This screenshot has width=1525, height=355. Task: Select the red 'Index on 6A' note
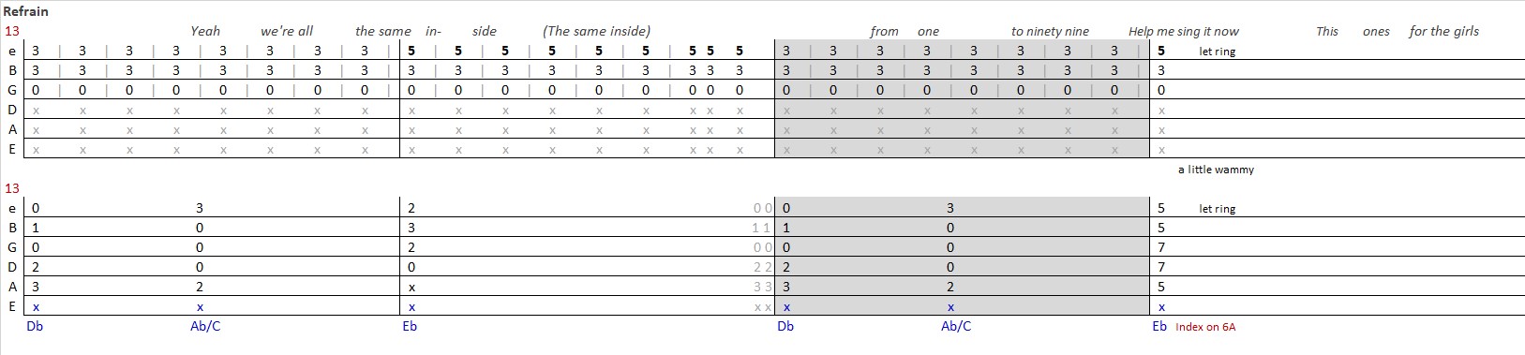[1205, 327]
